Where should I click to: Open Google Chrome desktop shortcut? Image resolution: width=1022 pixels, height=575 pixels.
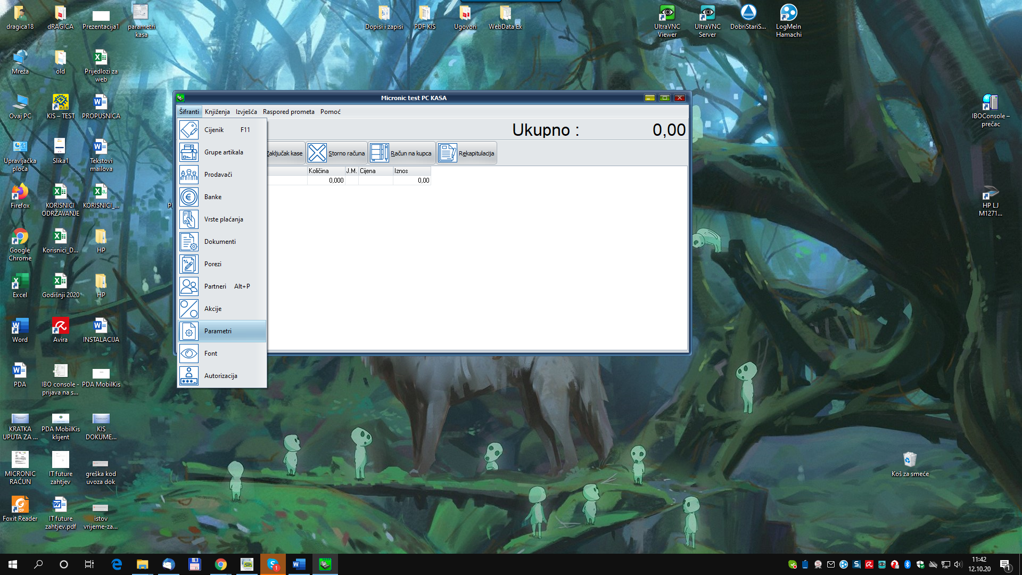pyautogui.click(x=20, y=244)
